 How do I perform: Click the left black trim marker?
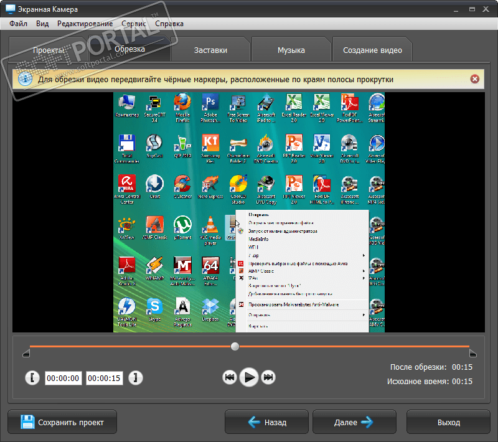click(x=26, y=353)
